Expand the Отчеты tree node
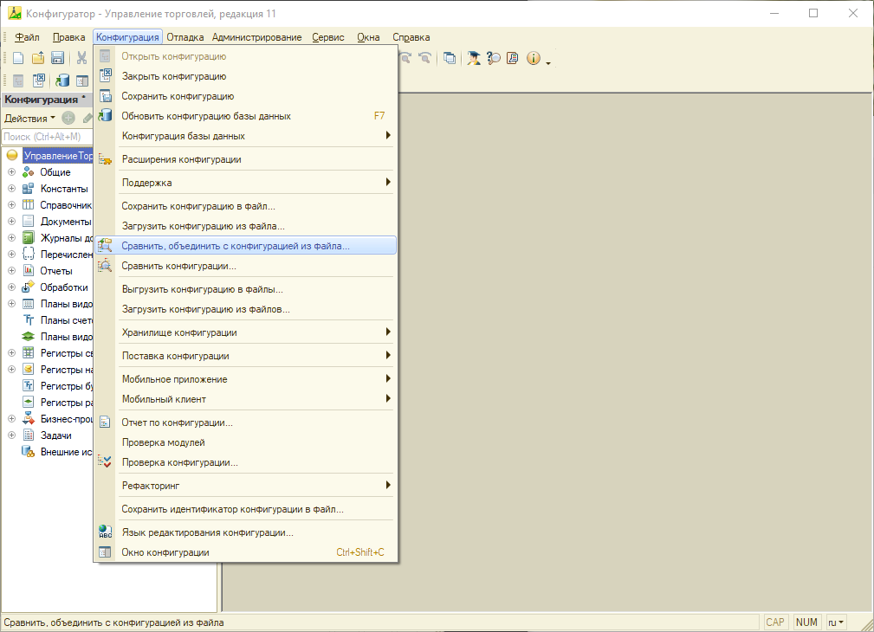 point(11,271)
